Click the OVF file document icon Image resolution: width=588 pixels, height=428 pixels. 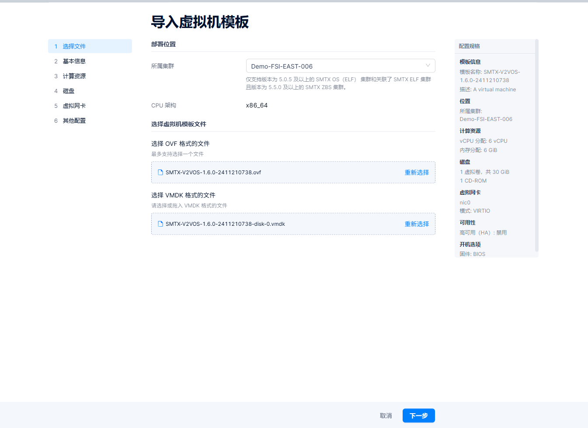160,173
